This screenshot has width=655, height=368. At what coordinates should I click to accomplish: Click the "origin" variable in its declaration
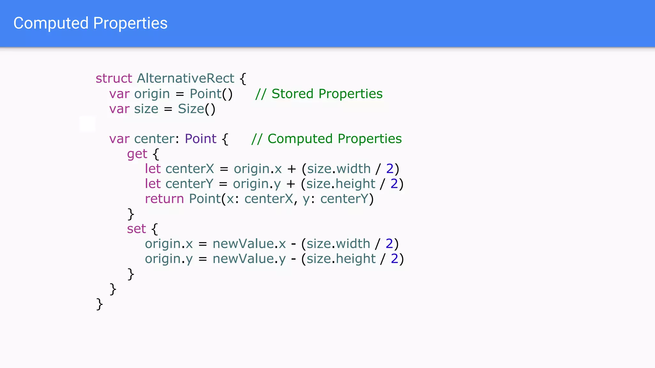click(x=152, y=94)
